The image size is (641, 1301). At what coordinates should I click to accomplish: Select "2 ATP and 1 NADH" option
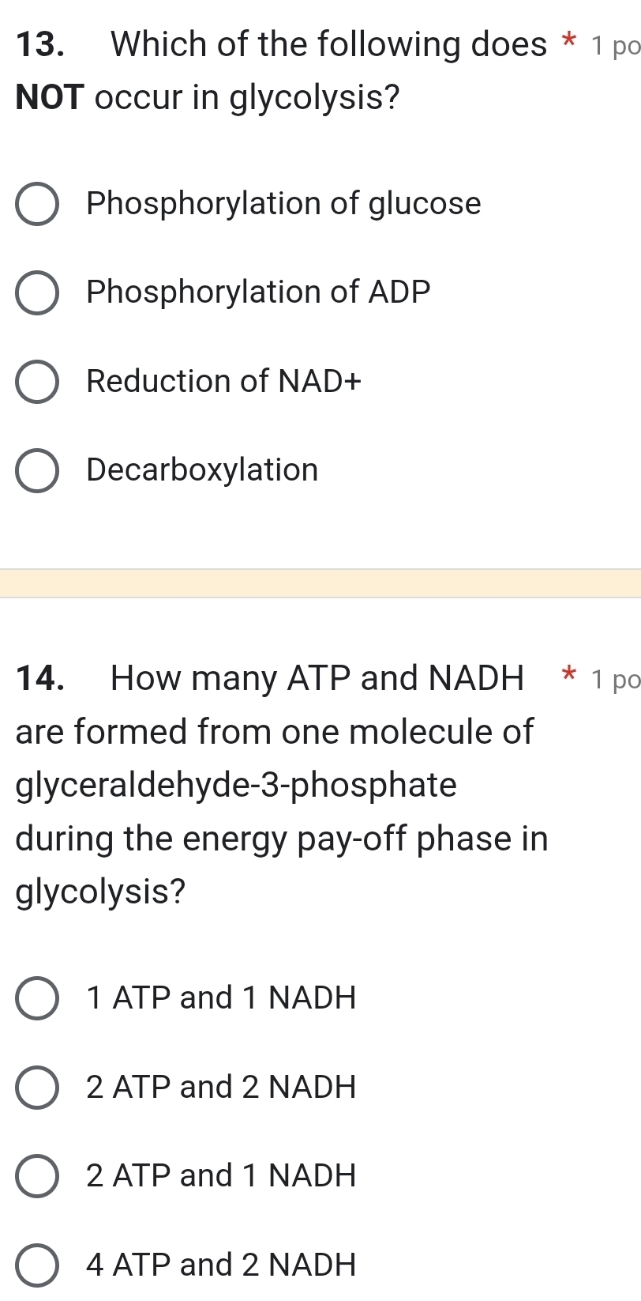[36, 1175]
